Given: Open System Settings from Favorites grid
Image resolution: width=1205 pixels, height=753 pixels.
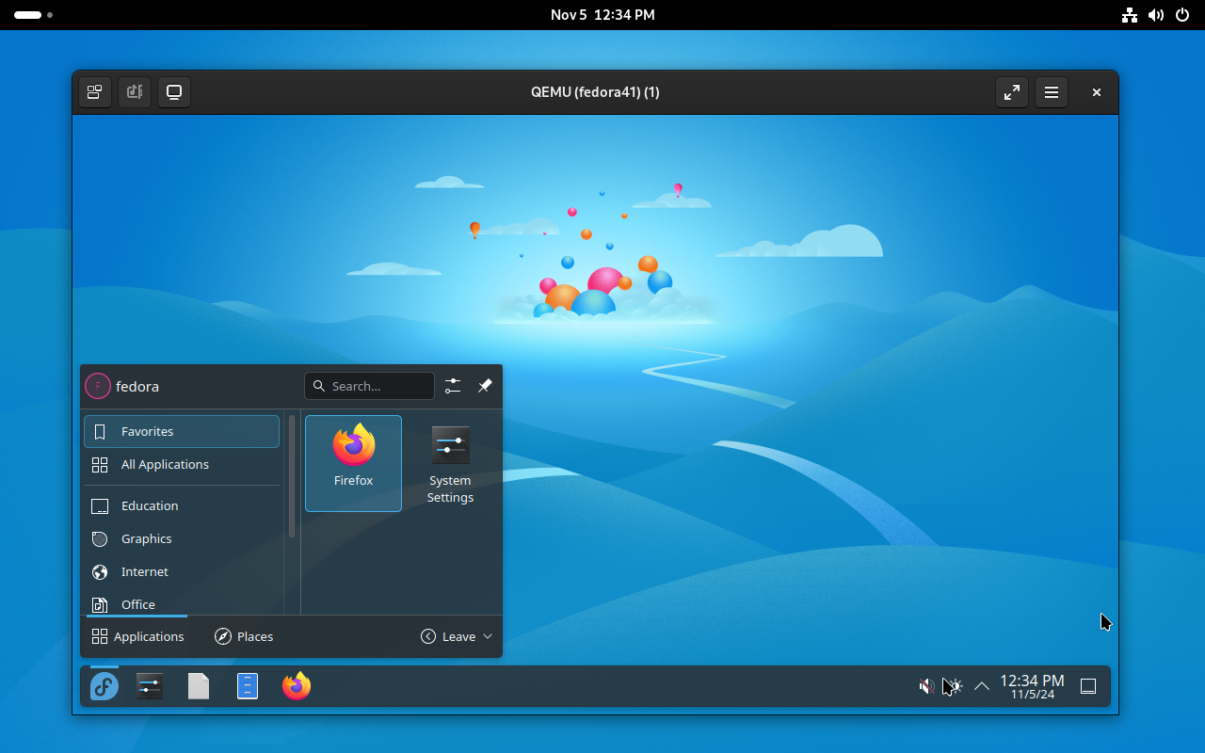Looking at the screenshot, I should (450, 463).
